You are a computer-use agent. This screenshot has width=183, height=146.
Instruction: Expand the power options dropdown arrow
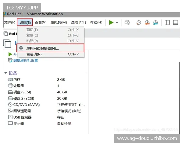pyautogui.click(x=117, y=23)
